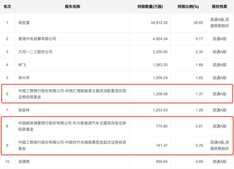Viewport: 234px width, 169px height.
Task: Click holding ratio 1.66
Action: [199, 65]
